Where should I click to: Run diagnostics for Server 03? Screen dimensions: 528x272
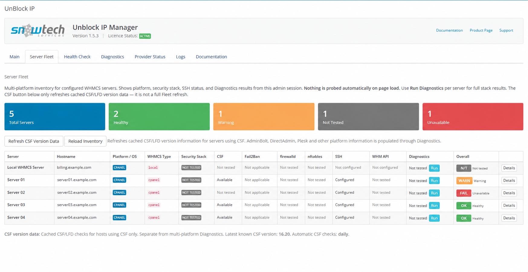[434, 206]
